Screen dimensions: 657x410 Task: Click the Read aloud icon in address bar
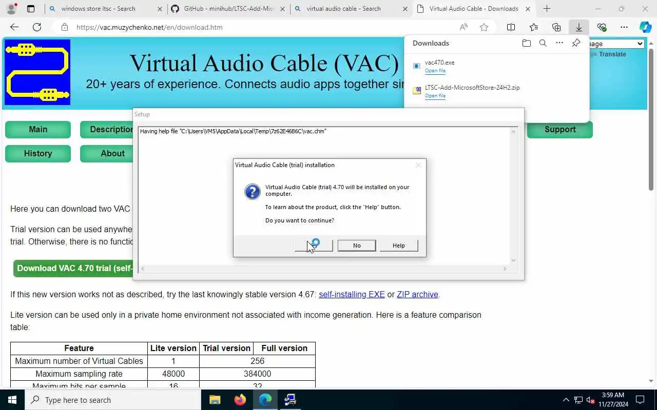point(463,27)
